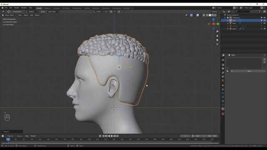This screenshot has width=267, height=150.
Task: Expand the Eyes item in the outliner
Action: [x=228, y=23]
